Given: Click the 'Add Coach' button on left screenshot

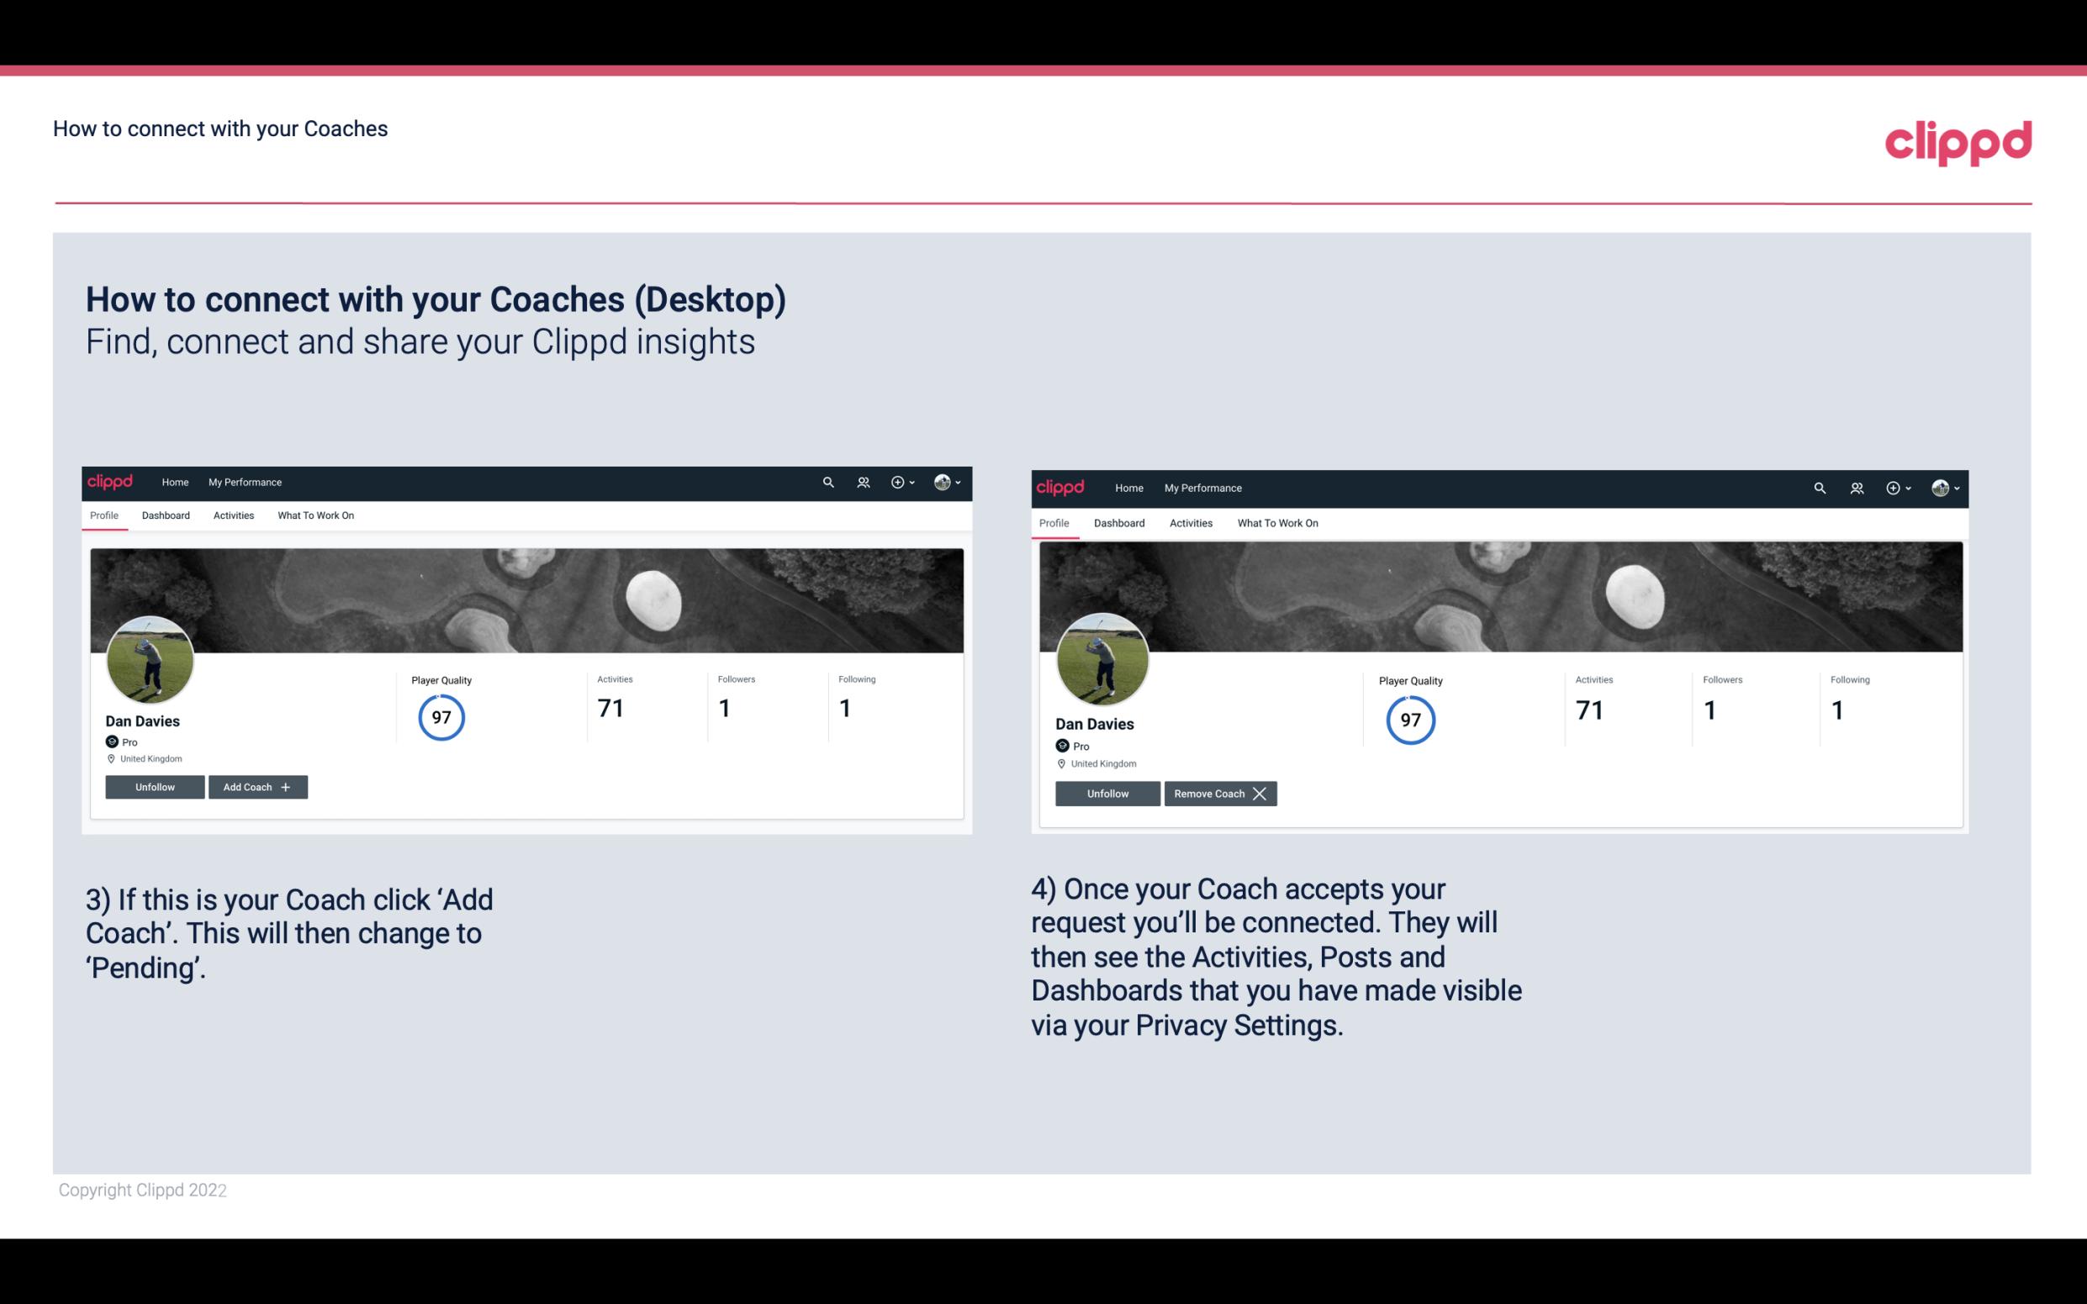Looking at the screenshot, I should click(257, 786).
